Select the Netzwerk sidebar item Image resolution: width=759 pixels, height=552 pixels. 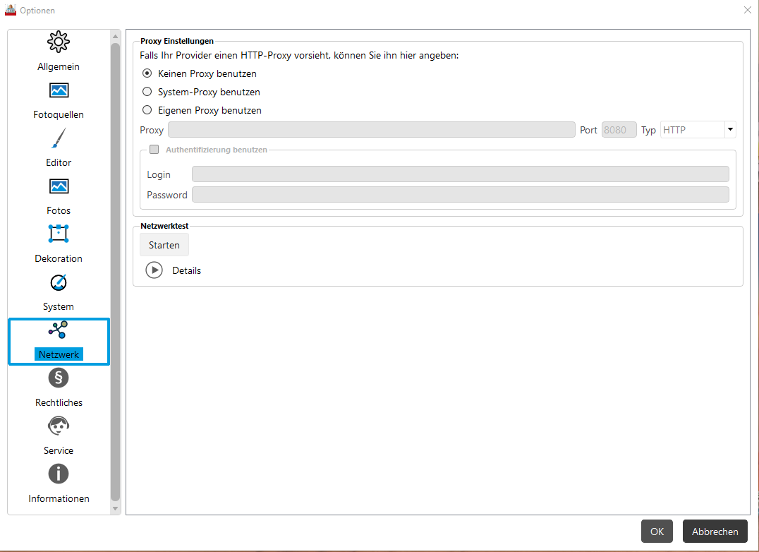[59, 342]
